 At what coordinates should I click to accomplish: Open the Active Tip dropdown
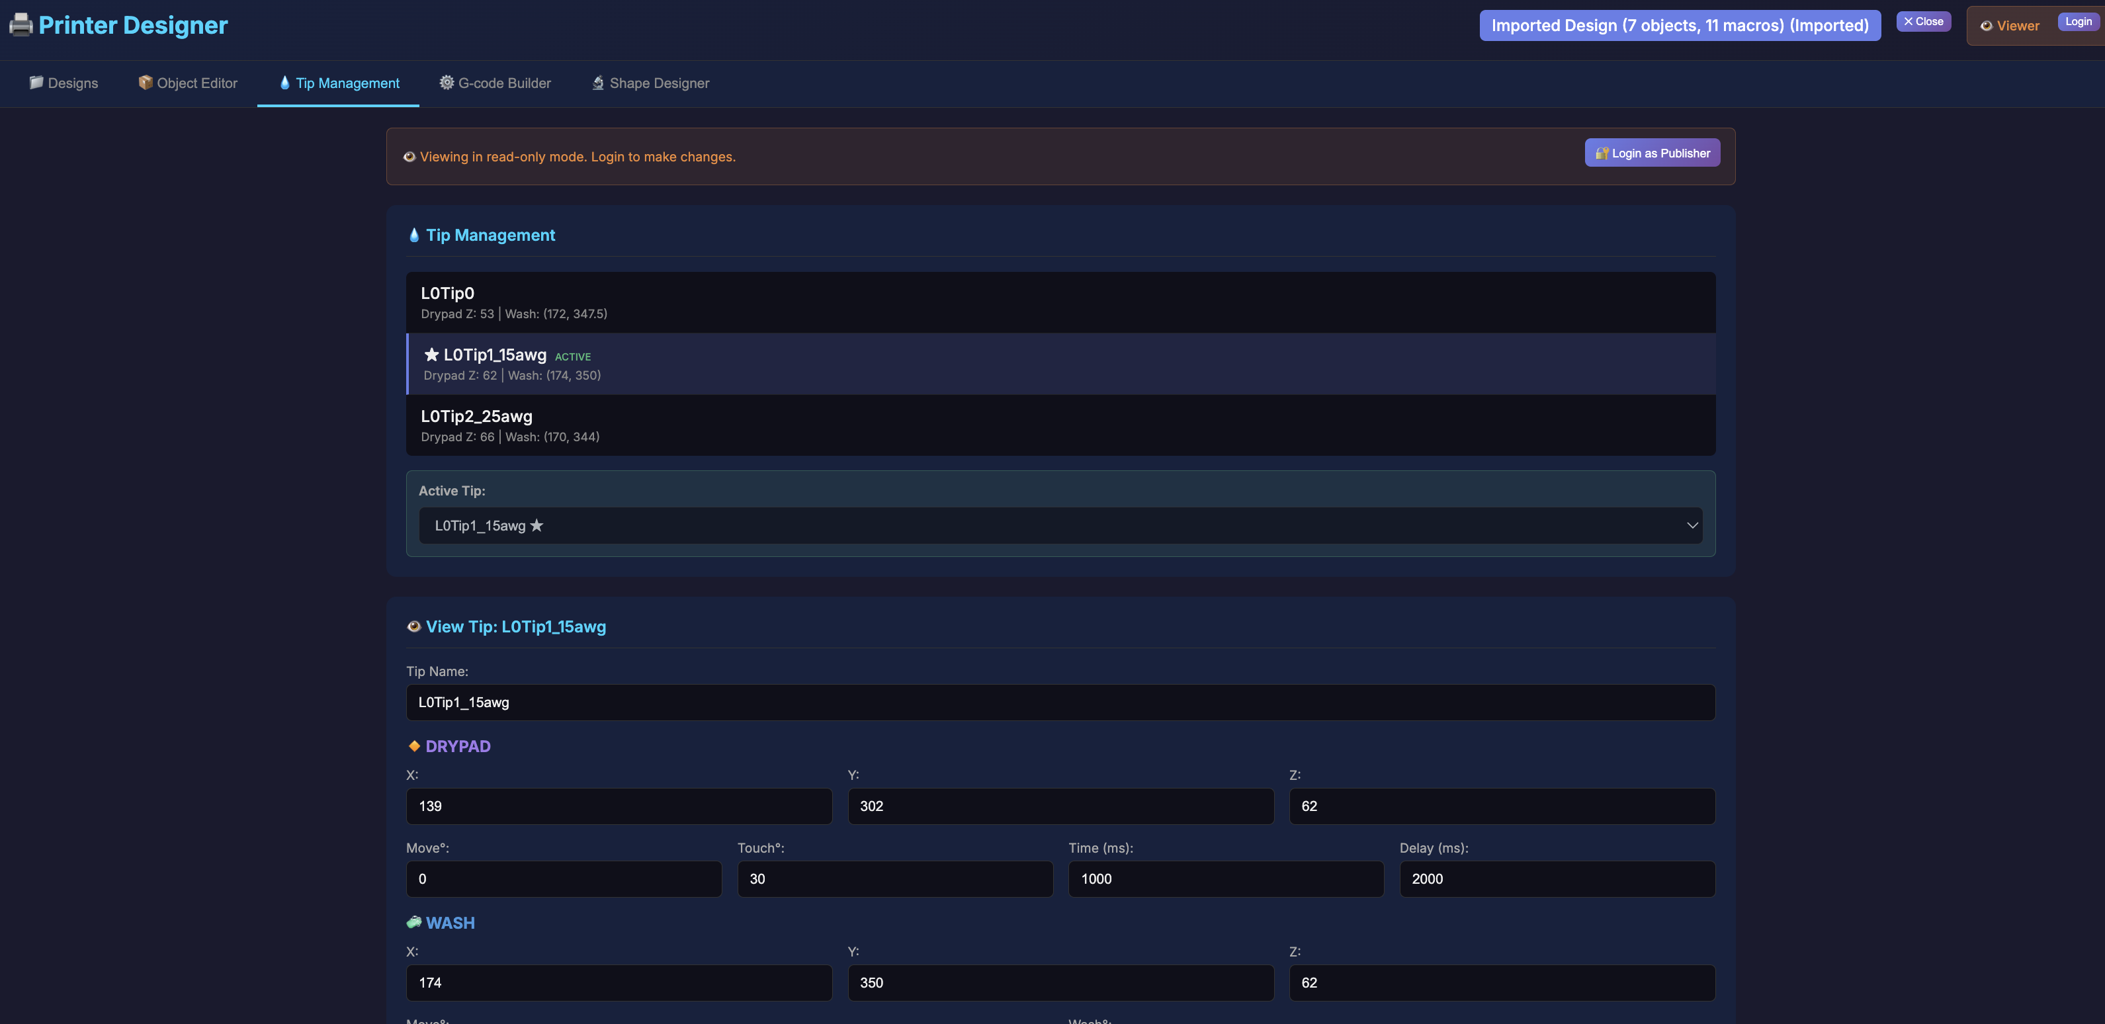pyautogui.click(x=1060, y=525)
